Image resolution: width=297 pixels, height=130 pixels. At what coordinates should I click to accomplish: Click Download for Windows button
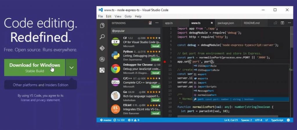[35, 68]
